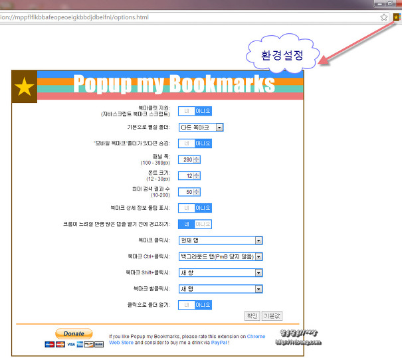Click the bookmark star in the address bar
This screenshot has height=358, width=402.
[x=384, y=17]
